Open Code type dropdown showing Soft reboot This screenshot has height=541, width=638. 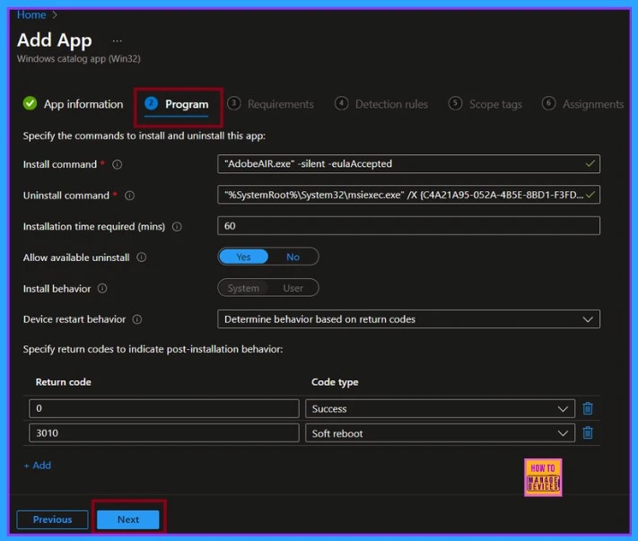pos(440,433)
